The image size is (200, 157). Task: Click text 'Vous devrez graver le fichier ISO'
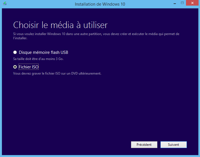coord(37,73)
